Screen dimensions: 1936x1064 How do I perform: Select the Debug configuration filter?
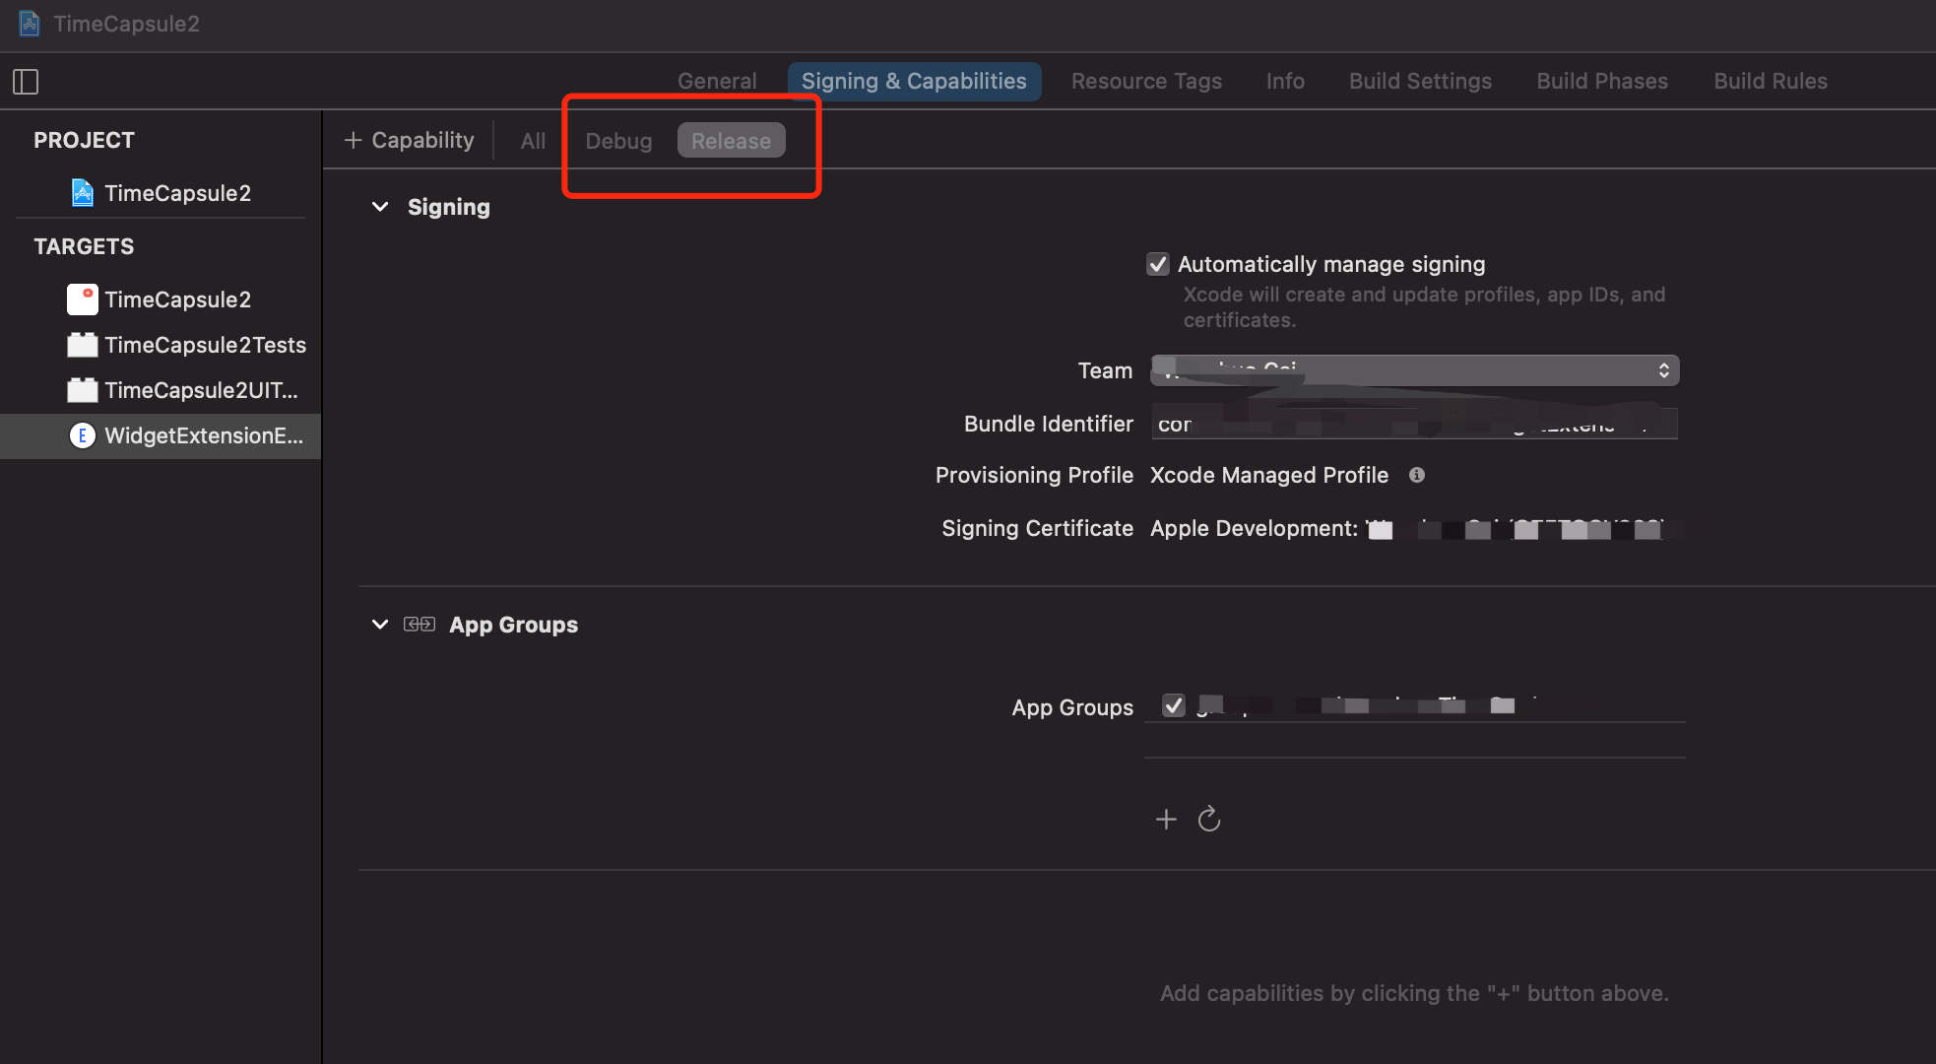coord(618,141)
